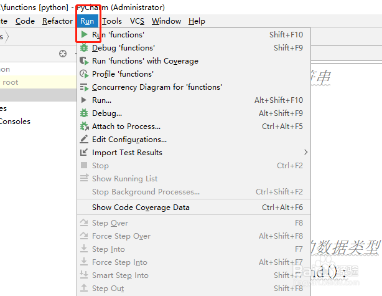Open Edit Configurations... entry
382x296 pixels.
coord(193,140)
